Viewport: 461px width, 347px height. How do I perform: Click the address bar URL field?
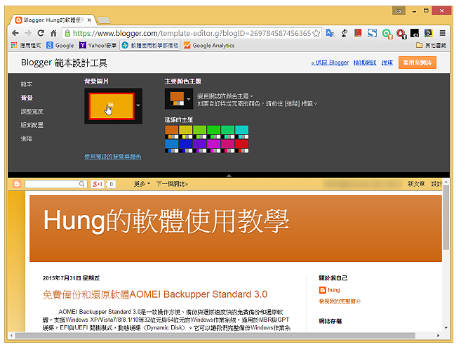tap(192, 33)
